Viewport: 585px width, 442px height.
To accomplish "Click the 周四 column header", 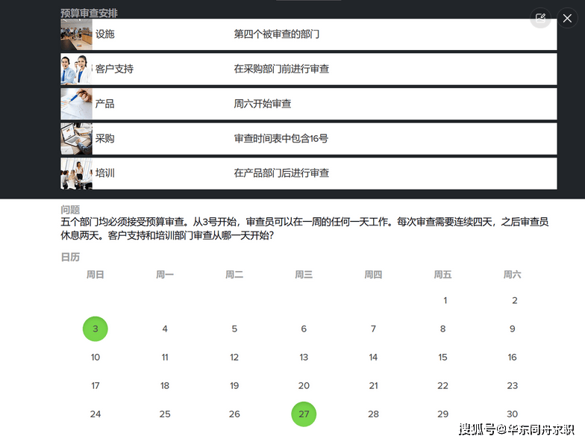I will point(373,275).
